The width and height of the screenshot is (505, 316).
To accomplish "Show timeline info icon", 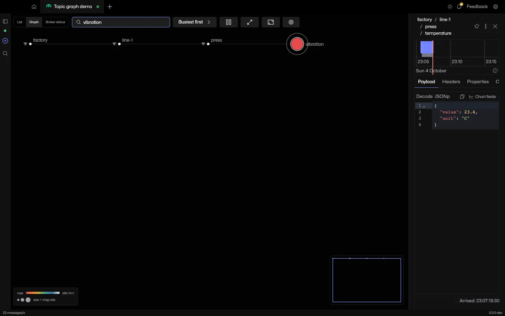I will coord(495,71).
